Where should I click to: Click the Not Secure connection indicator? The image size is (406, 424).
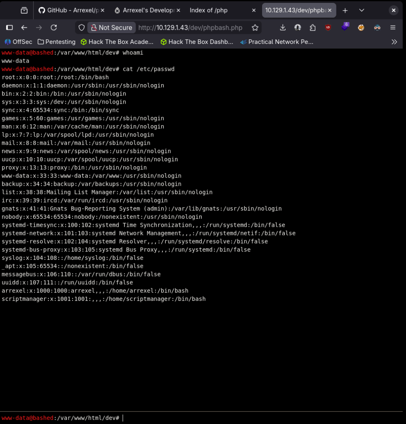coord(111,28)
